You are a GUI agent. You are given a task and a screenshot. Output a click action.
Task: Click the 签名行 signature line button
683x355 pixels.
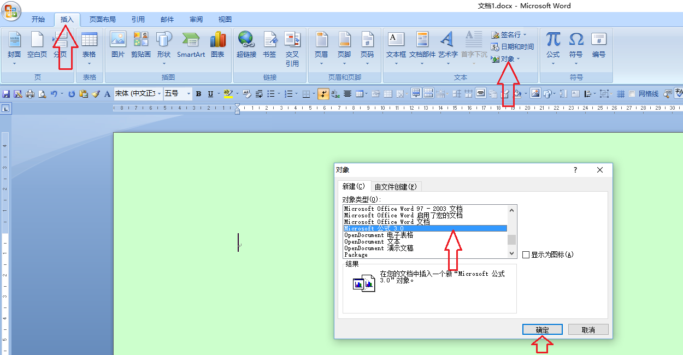pyautogui.click(x=509, y=35)
